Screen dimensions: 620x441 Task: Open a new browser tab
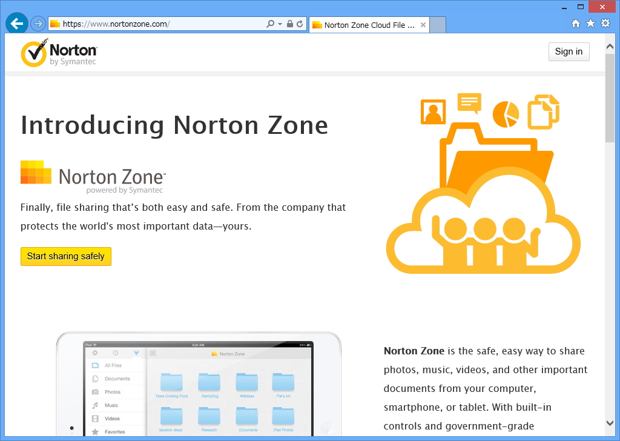(438, 24)
